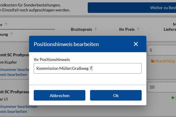Viewport: 176px width, 117px height.
Task: Click the sort arrow beside the 'er' header
Action: (x=6, y=24)
